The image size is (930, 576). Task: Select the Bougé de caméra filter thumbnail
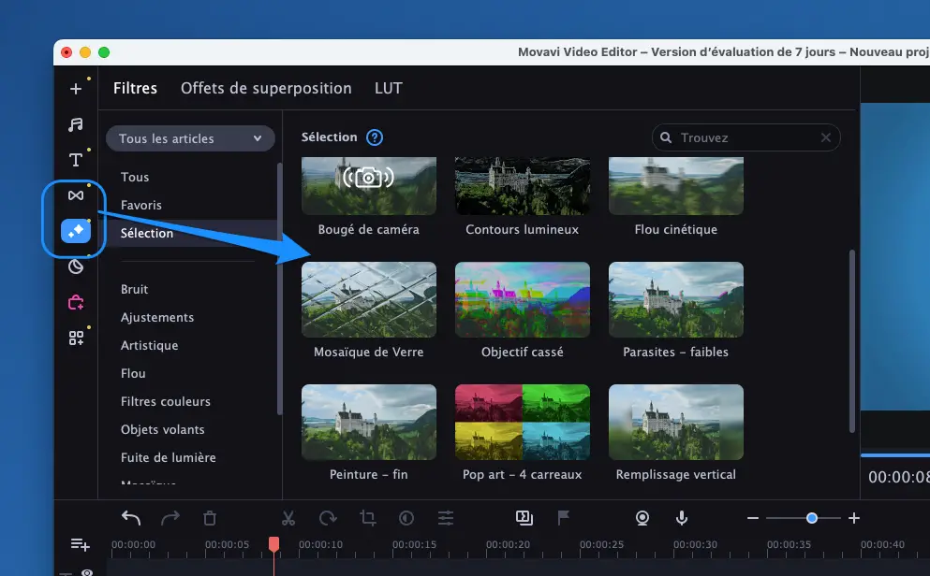click(369, 186)
